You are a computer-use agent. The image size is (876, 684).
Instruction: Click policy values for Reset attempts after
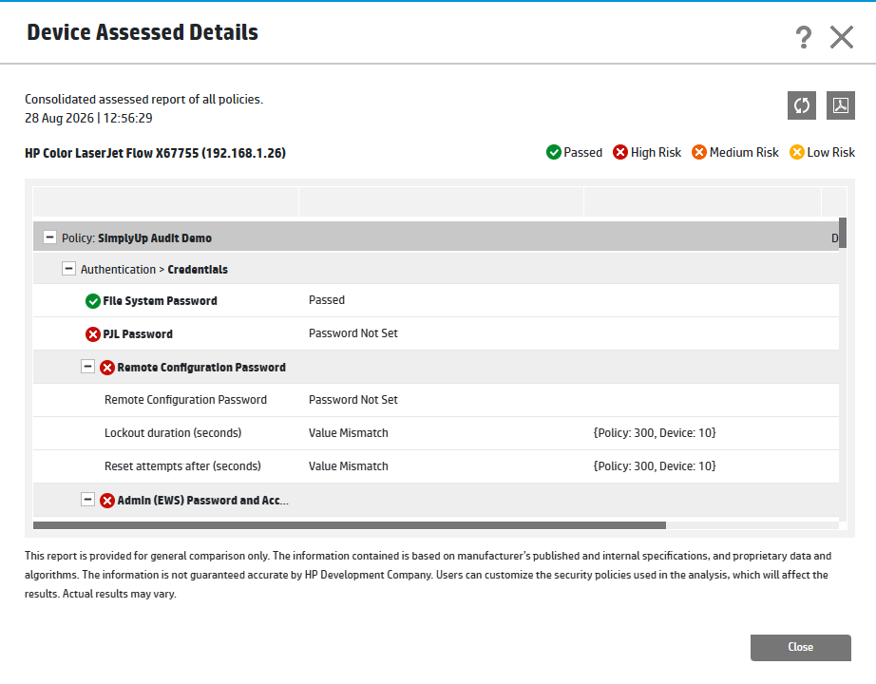[x=655, y=466]
